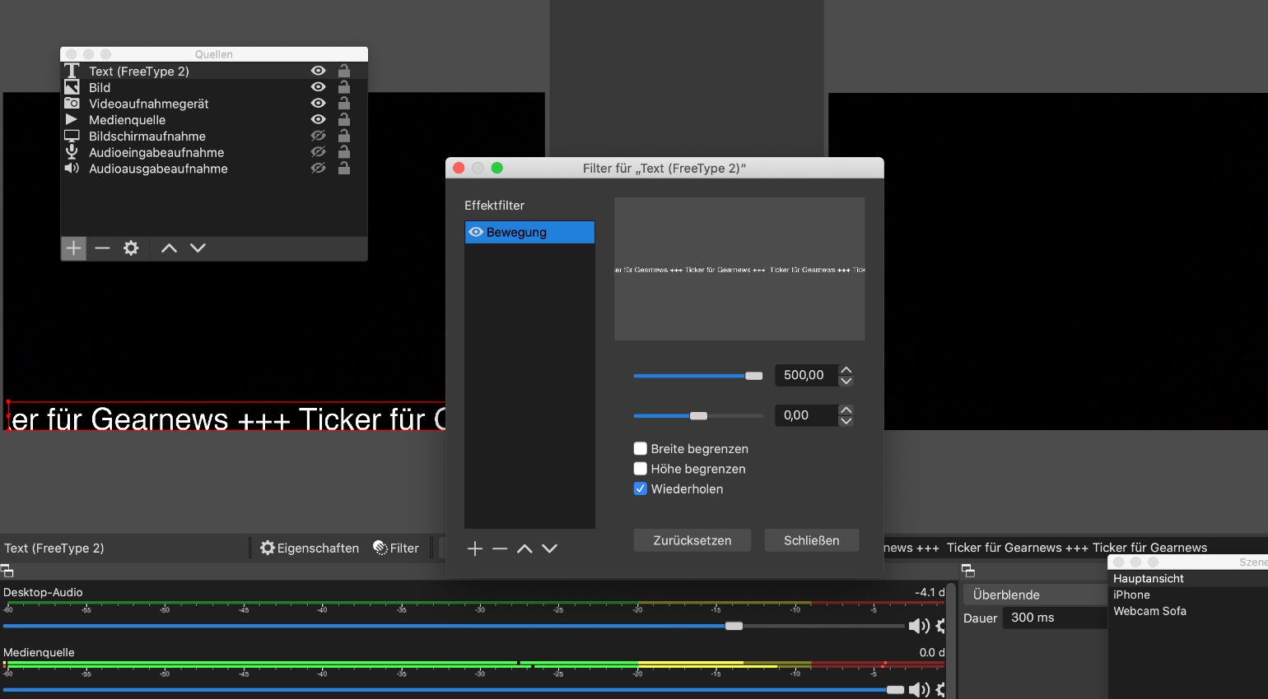Enable Höhe begrenzen checkbox

click(x=640, y=469)
